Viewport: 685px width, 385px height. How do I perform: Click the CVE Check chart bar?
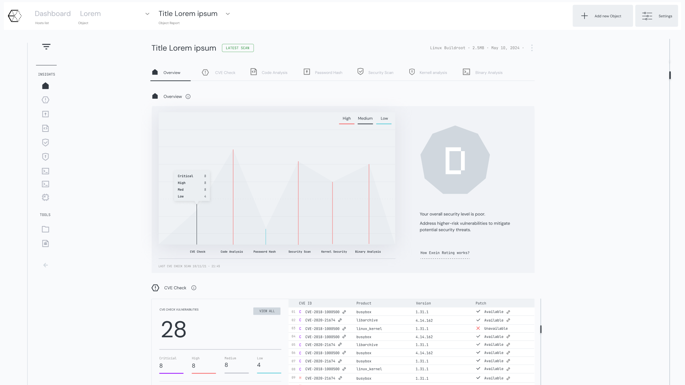point(197,224)
